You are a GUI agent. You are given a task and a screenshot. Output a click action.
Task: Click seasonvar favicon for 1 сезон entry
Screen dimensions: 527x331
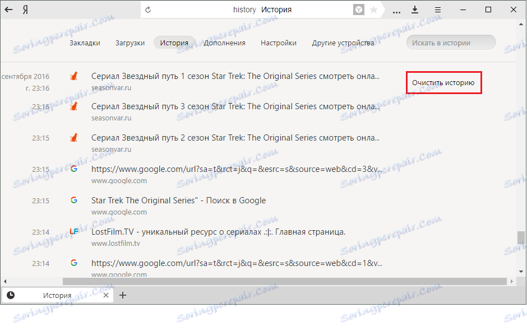[x=74, y=76]
